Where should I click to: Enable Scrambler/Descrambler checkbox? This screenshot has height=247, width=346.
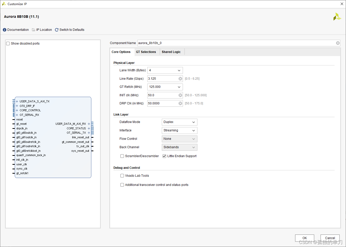pyautogui.click(x=122, y=156)
